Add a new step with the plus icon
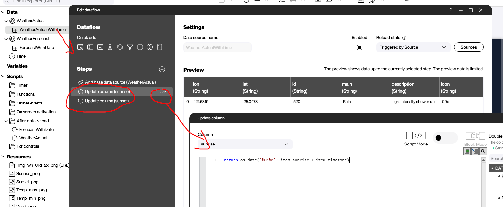Screen dimensions: 503x207 (x=162, y=69)
